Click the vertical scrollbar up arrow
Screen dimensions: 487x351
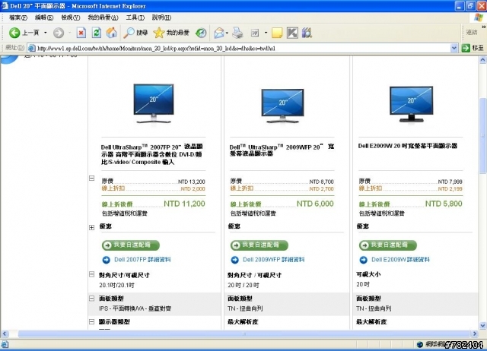[x=482, y=59]
